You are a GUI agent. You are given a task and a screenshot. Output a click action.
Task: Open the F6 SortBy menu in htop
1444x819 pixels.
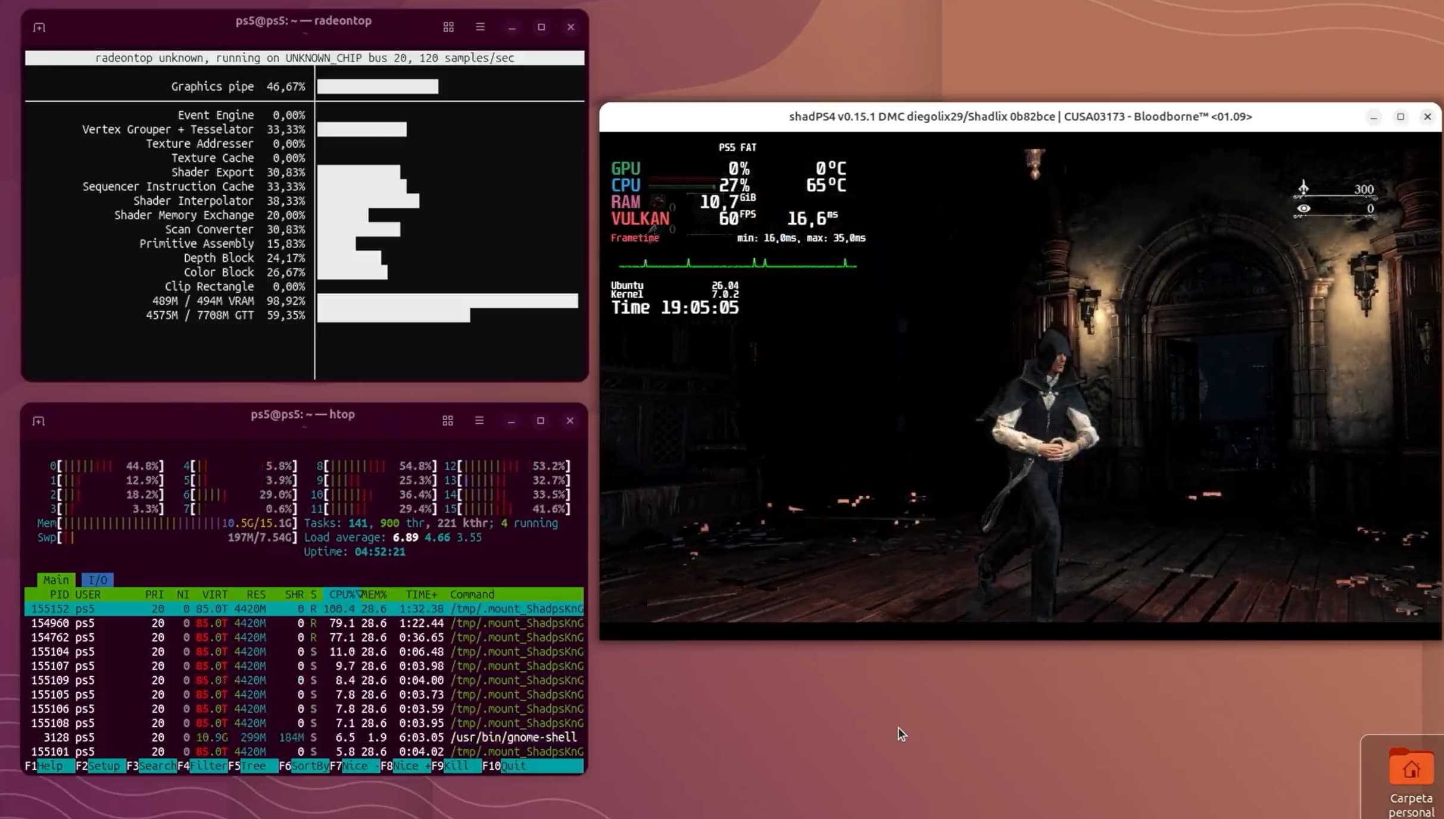(x=304, y=765)
